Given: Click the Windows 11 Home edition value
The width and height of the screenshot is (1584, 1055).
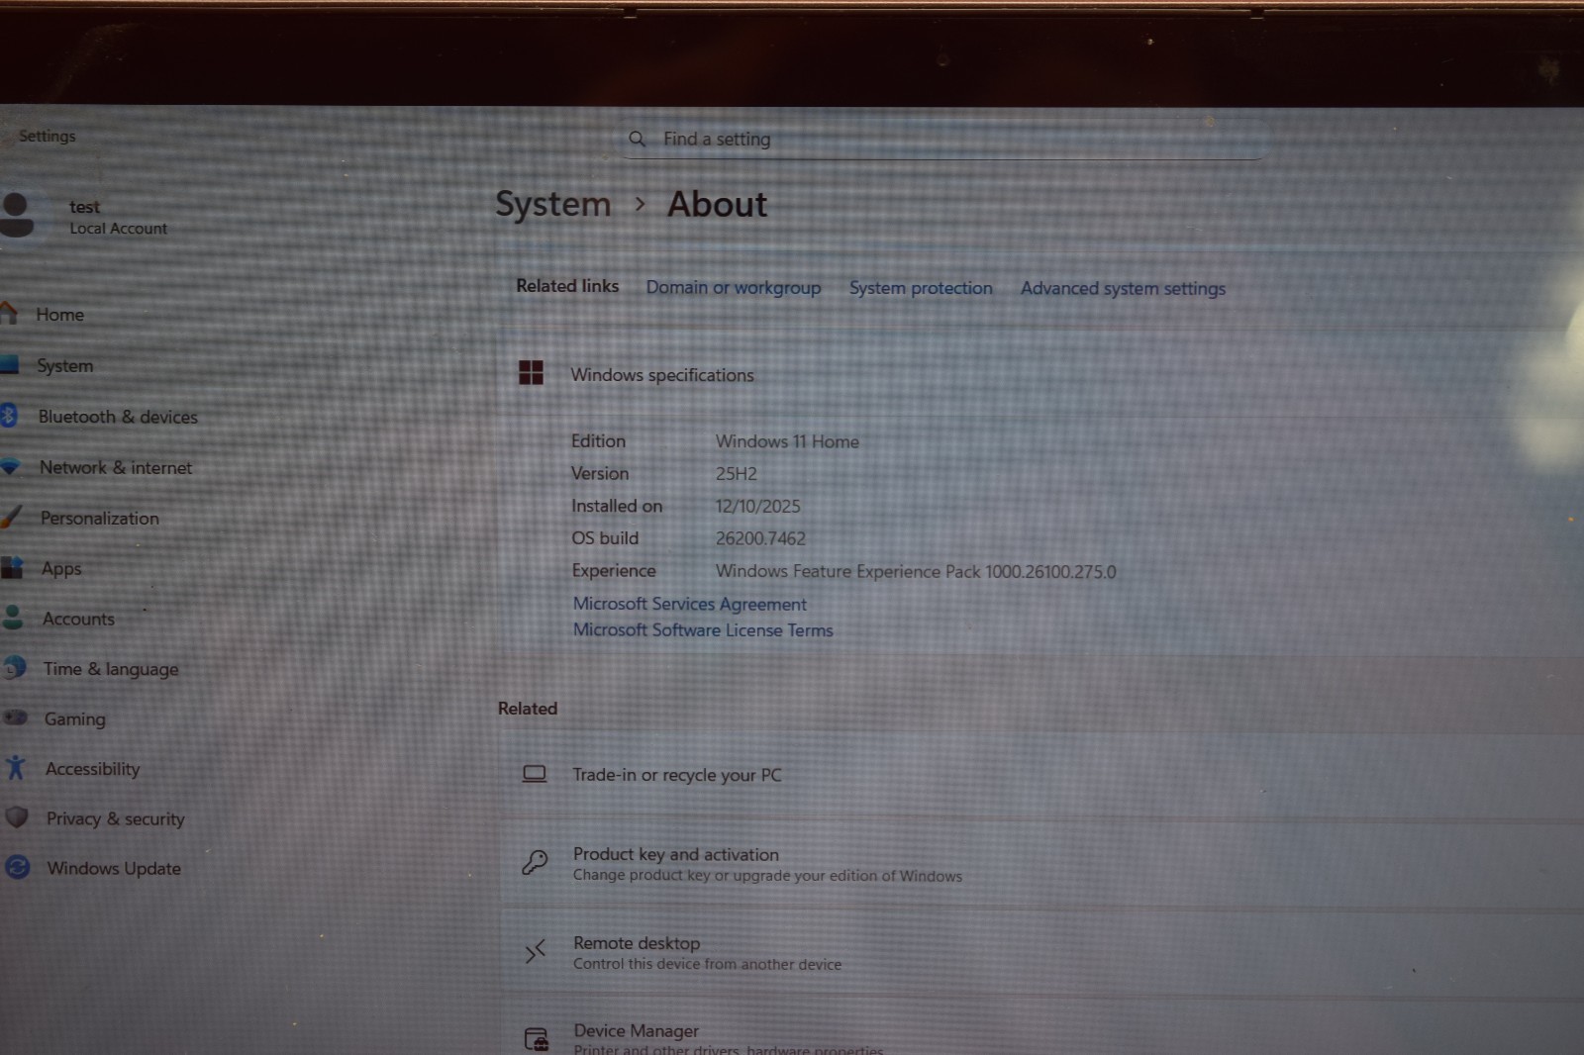Looking at the screenshot, I should click(787, 441).
